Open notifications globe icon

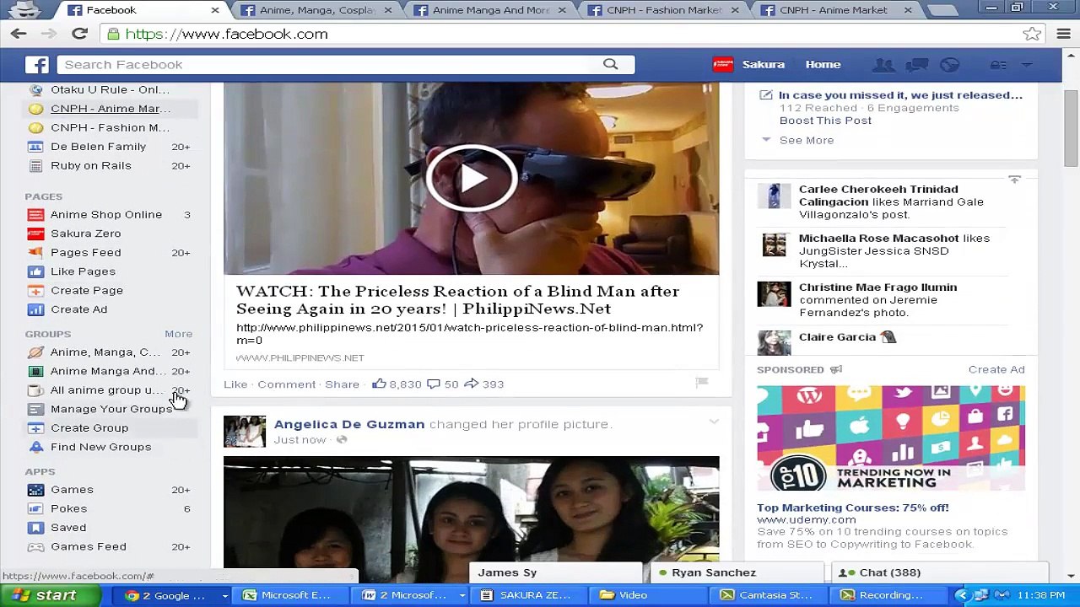point(949,65)
